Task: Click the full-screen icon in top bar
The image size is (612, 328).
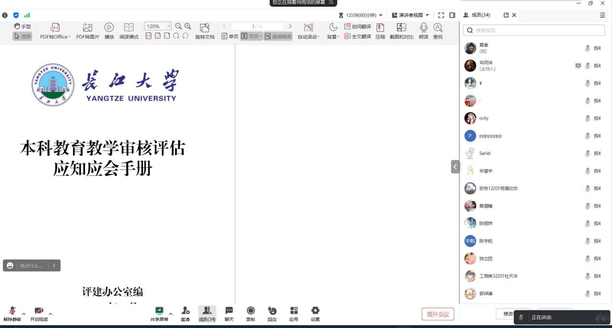Action: pos(441,15)
